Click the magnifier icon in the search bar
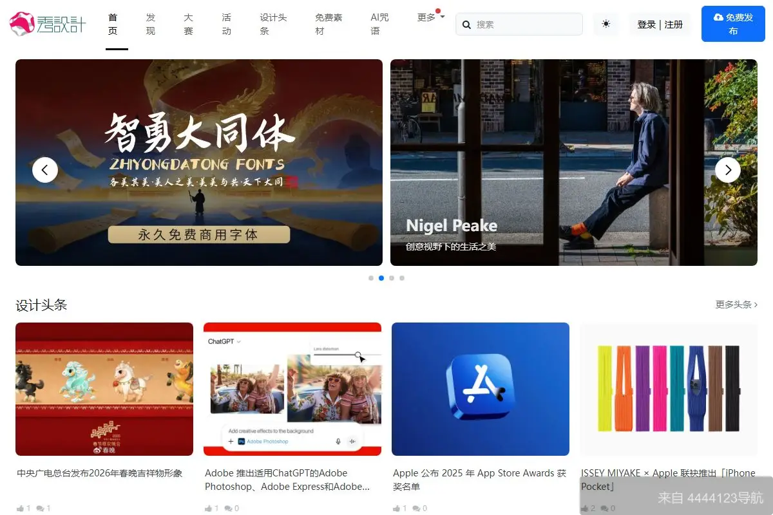This screenshot has height=515, width=773. 466,24
